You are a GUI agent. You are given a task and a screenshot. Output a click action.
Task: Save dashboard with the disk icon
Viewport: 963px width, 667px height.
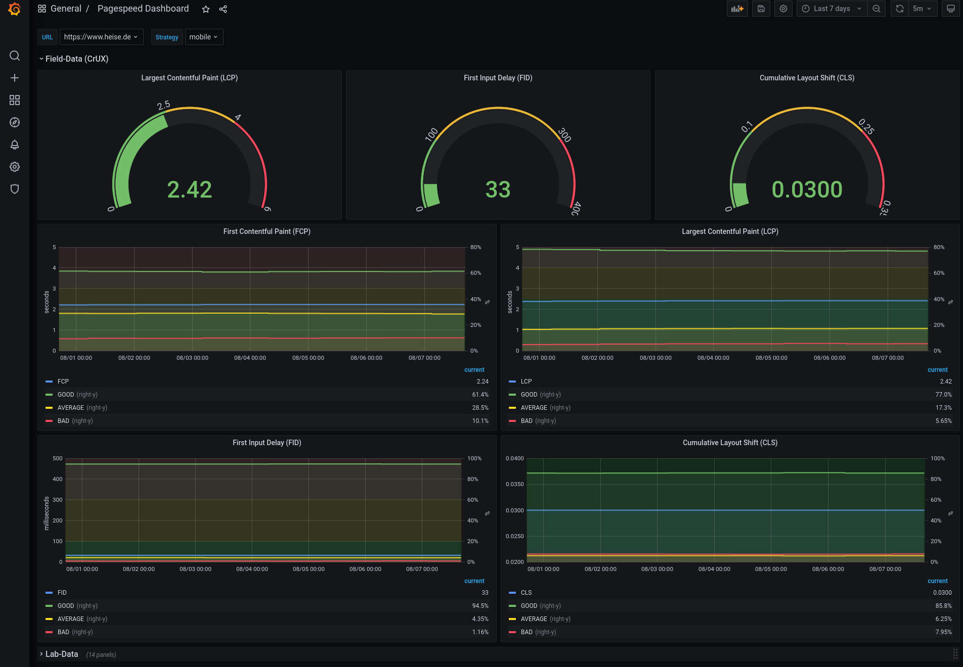(x=761, y=9)
